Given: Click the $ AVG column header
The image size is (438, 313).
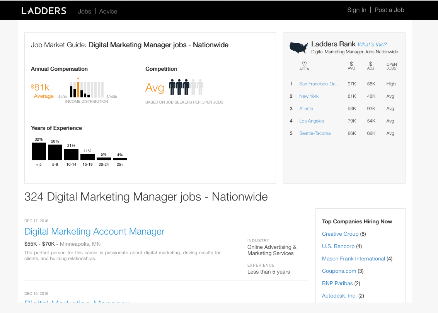Looking at the screenshot, I should tap(351, 66).
